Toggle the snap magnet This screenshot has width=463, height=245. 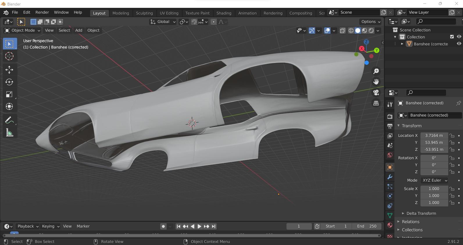tap(194, 22)
